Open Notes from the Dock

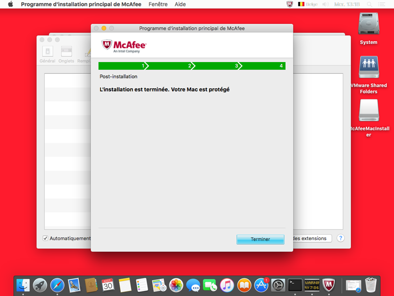point(125,285)
